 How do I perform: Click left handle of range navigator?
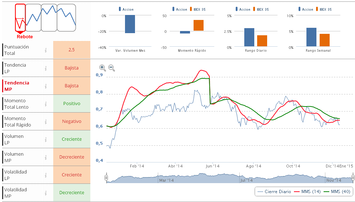tap(106, 177)
